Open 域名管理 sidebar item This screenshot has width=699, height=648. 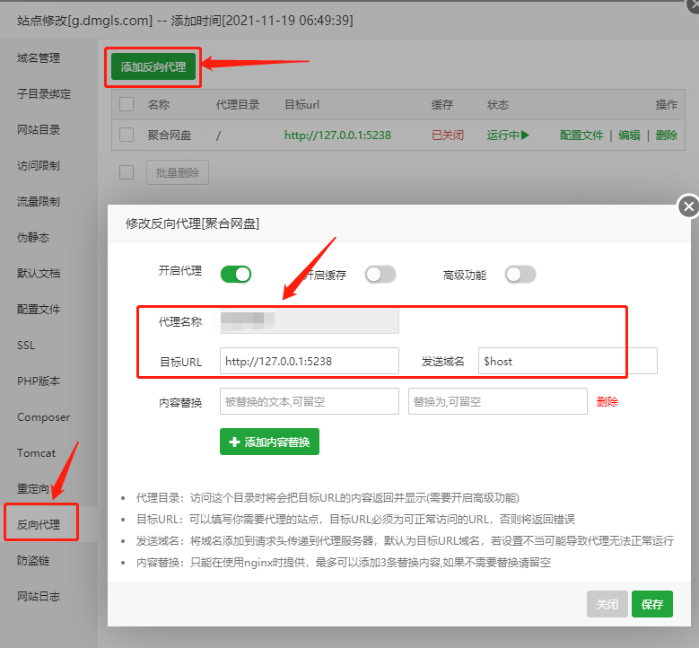[x=39, y=58]
